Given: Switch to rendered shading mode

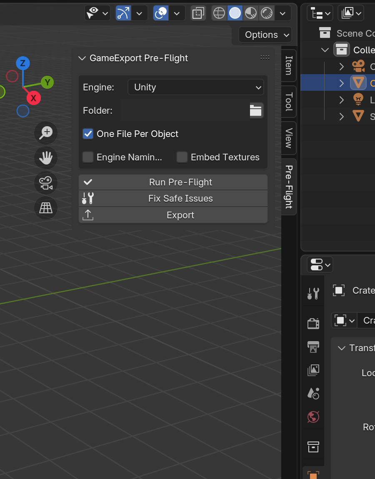Looking at the screenshot, I should tap(267, 13).
